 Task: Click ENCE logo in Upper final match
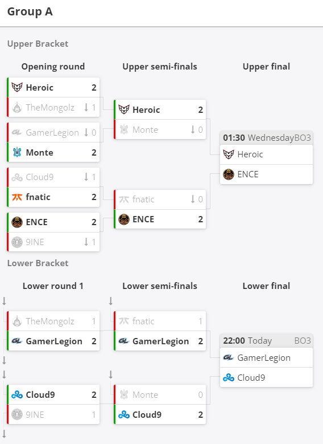point(229,174)
